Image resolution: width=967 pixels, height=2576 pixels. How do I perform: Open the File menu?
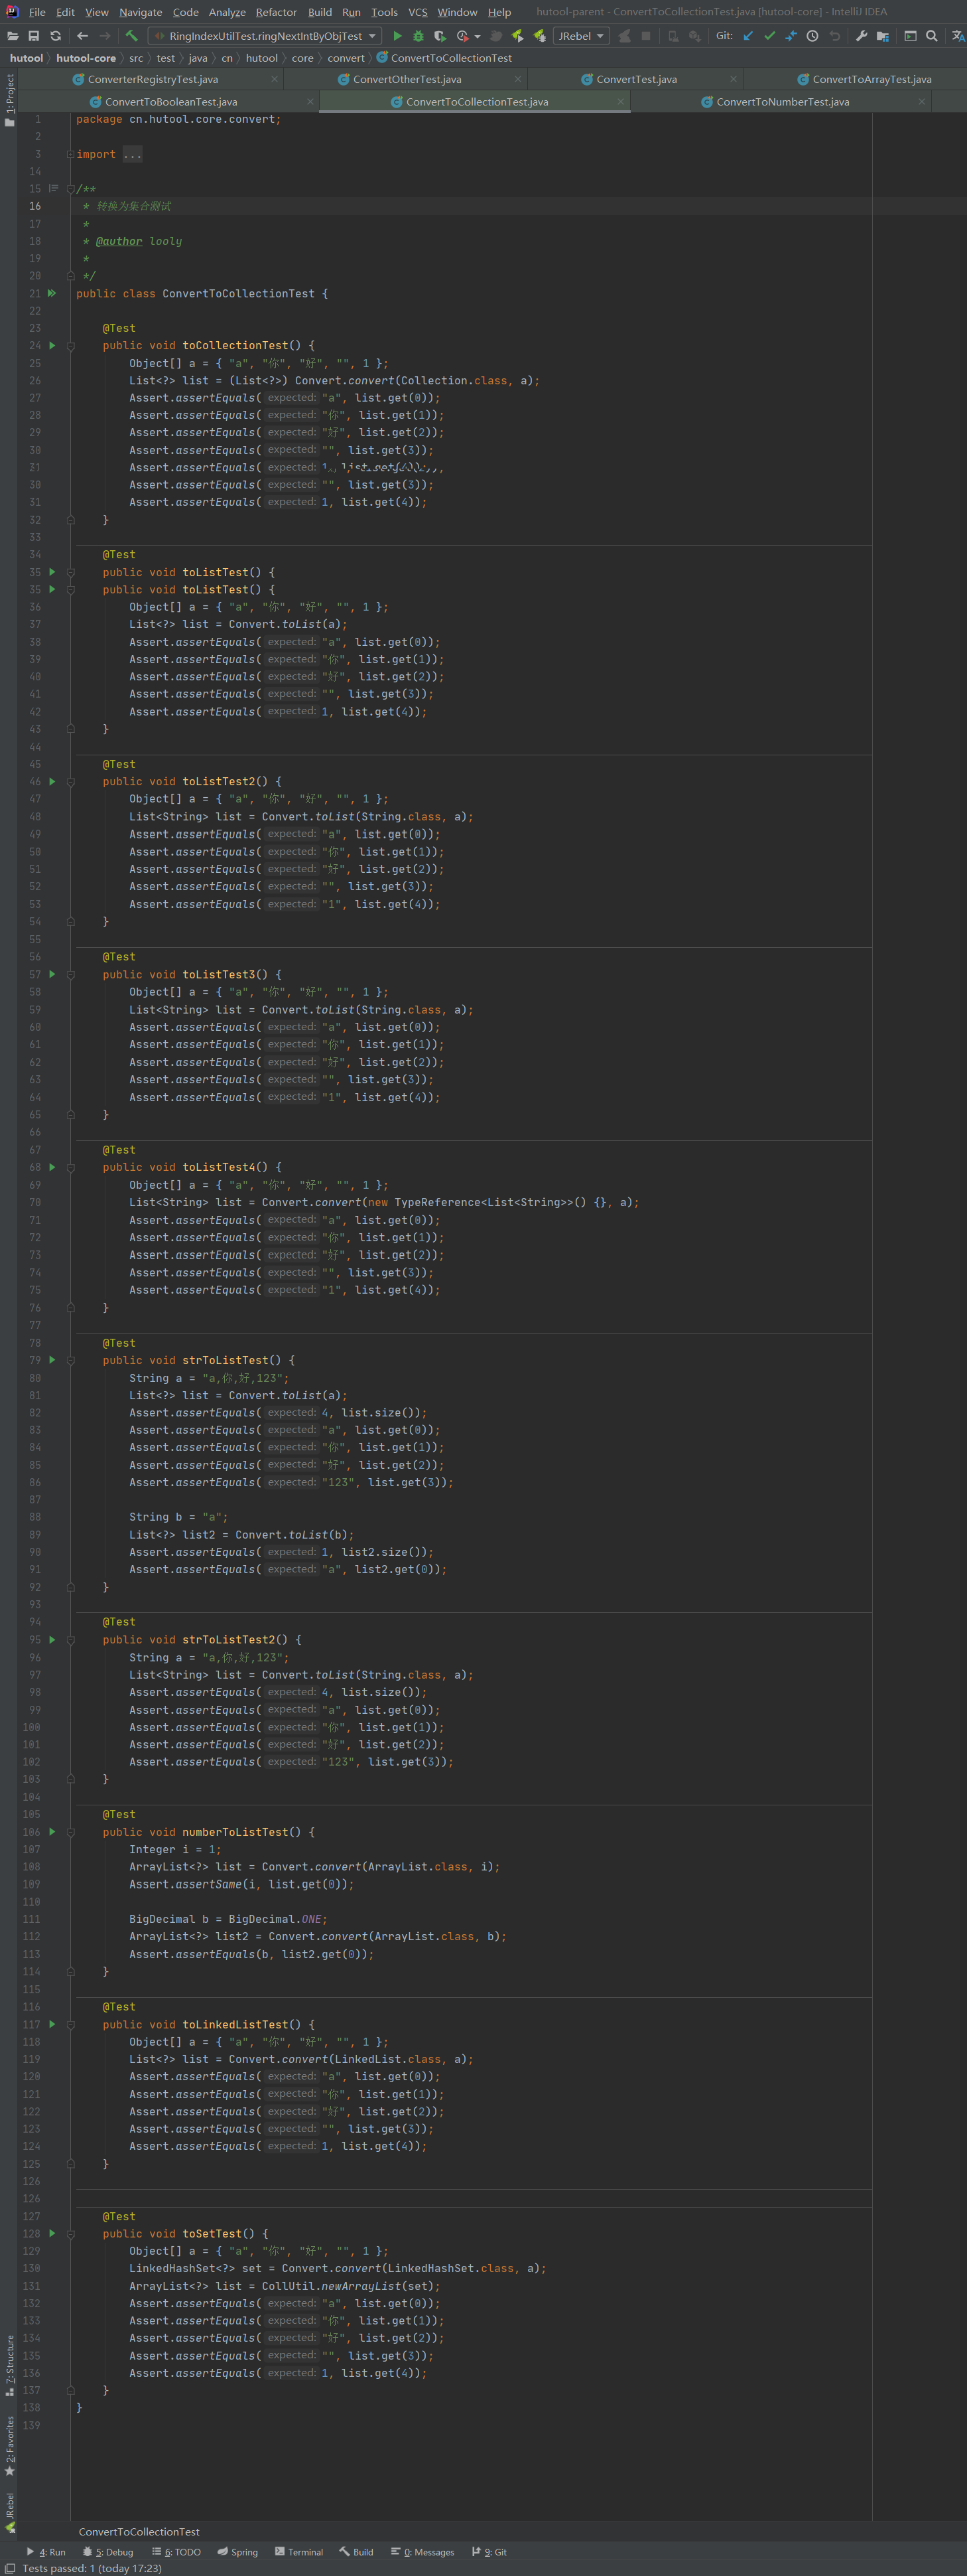coord(37,12)
